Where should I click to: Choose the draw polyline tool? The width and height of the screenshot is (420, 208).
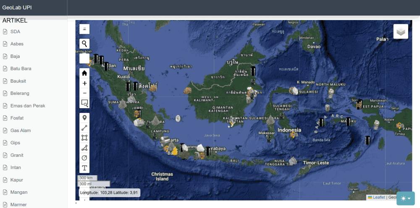click(x=84, y=128)
